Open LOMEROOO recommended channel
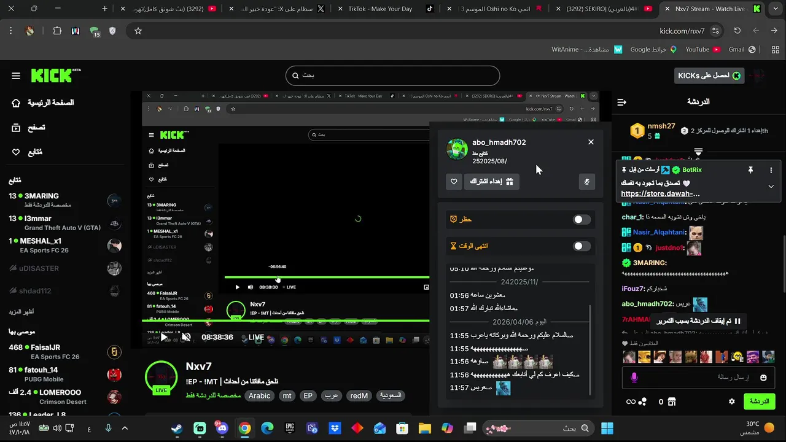The height and width of the screenshot is (442, 786). [x=65, y=397]
